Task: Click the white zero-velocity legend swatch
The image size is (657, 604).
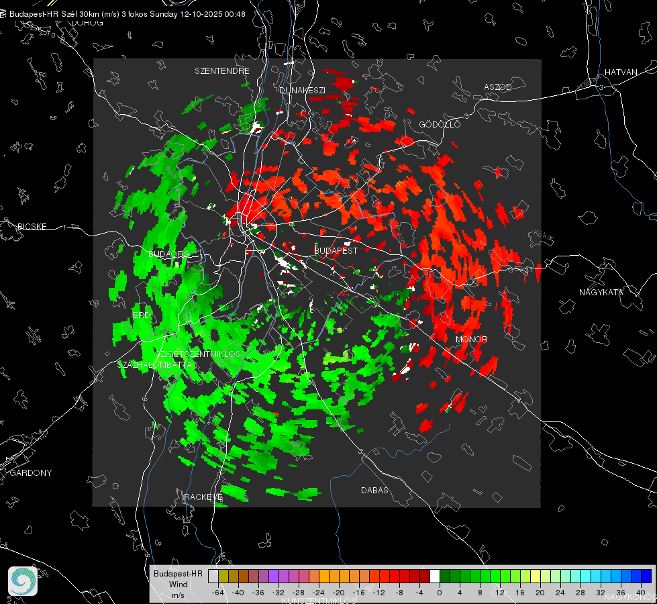Action: [435, 576]
